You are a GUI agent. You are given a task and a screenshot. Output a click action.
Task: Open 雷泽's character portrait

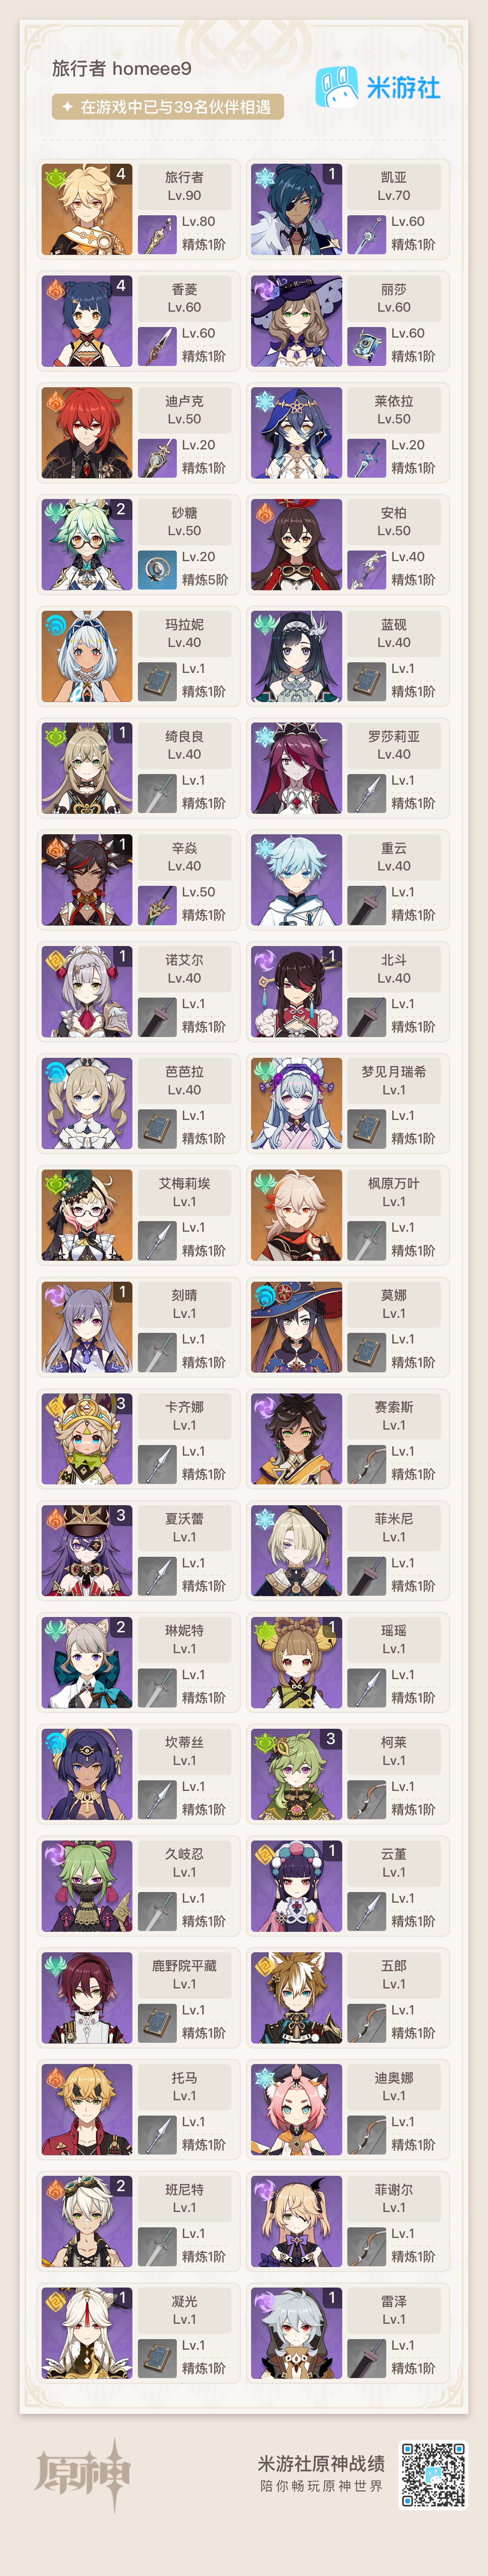click(296, 2333)
